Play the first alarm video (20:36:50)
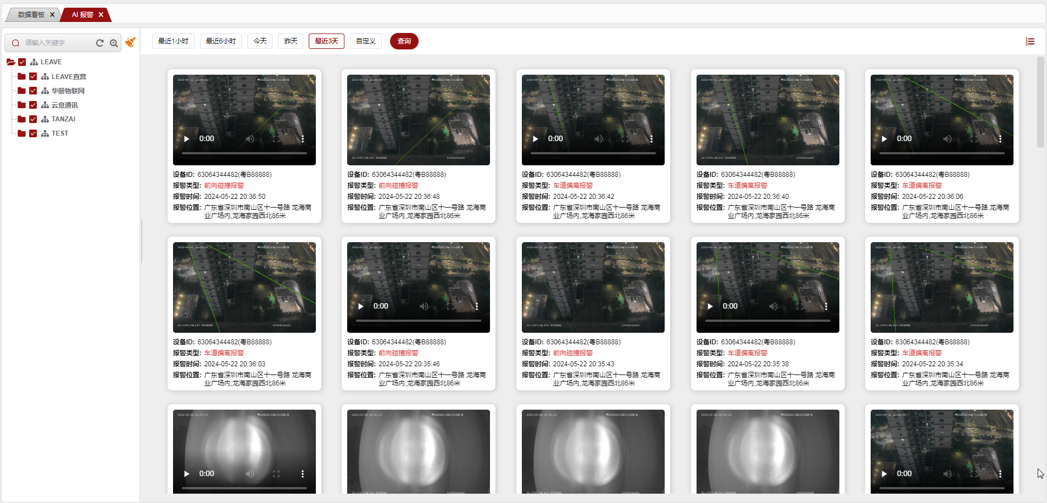The height and width of the screenshot is (503, 1047). coord(187,139)
